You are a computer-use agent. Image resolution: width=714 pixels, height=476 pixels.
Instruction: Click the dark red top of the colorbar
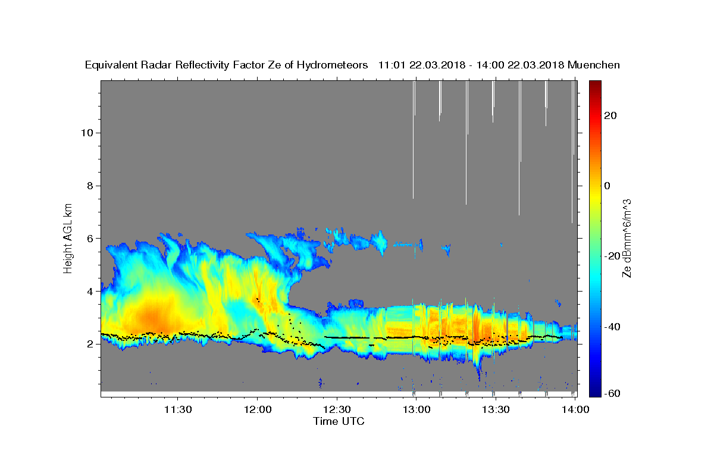click(594, 85)
